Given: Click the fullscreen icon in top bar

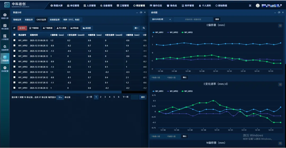Looking at the screenshot, I should (250, 6).
